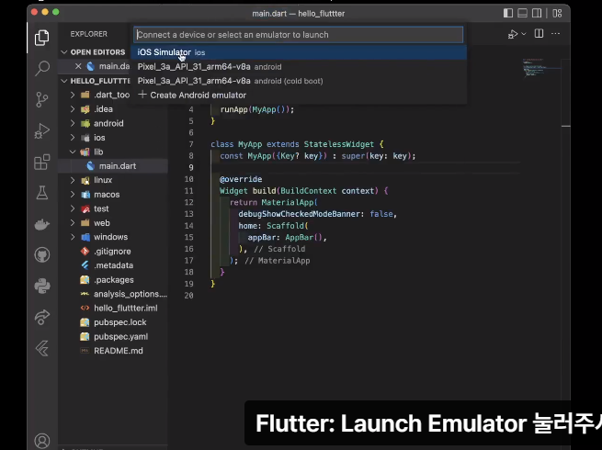Screen dimensions: 602x450
Task: Open the .gitignore file
Action: point(112,252)
